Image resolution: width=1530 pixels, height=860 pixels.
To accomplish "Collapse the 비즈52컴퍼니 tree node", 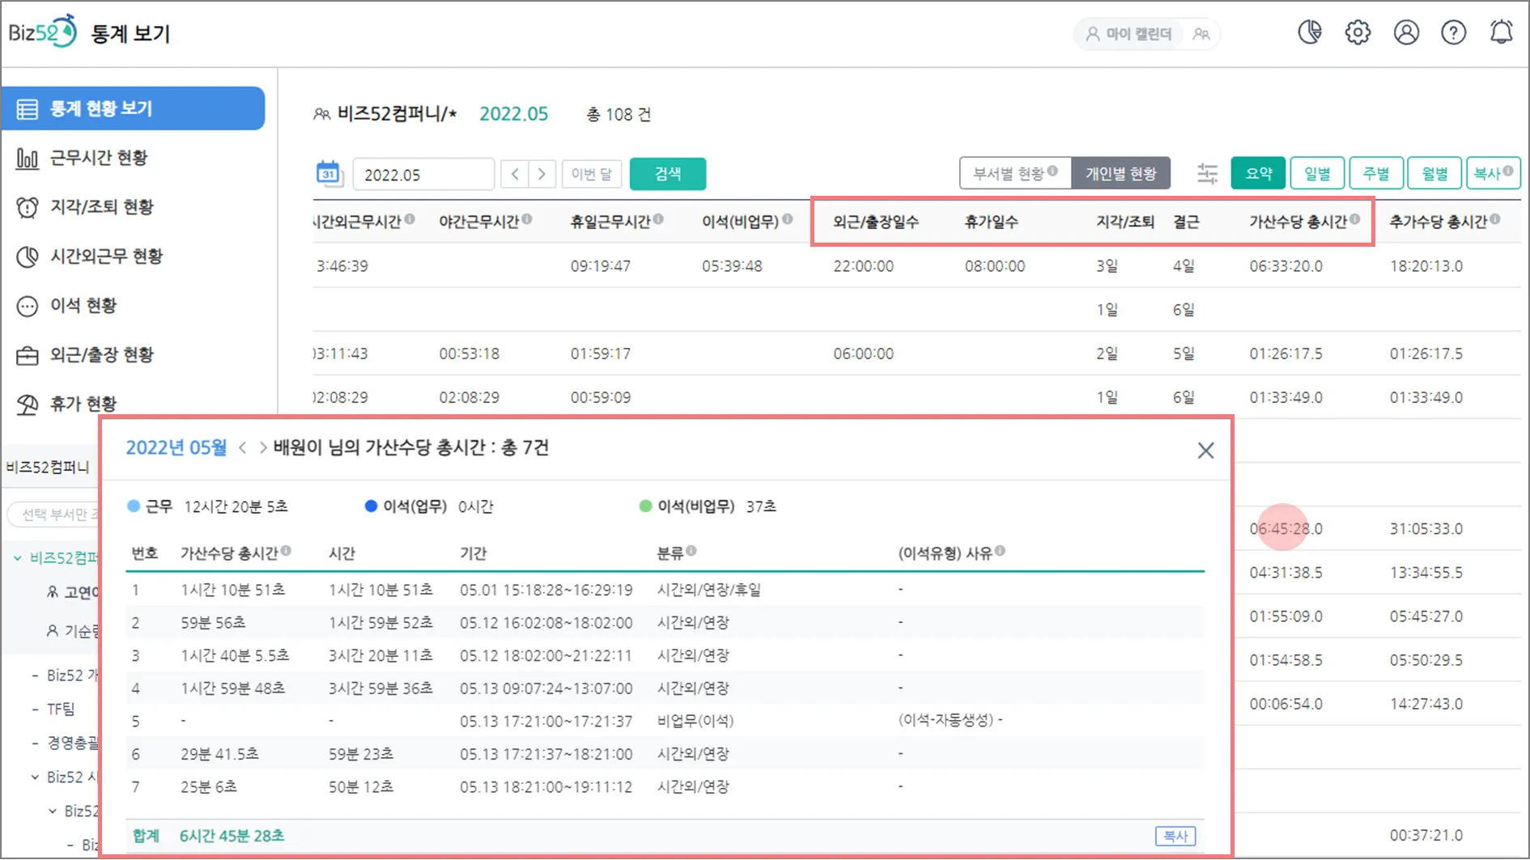I will [x=18, y=558].
